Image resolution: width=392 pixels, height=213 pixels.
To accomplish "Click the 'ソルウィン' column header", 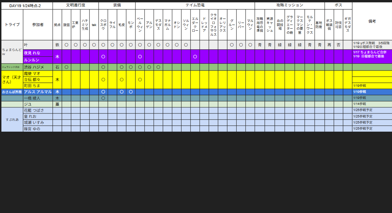I will coord(186,25).
